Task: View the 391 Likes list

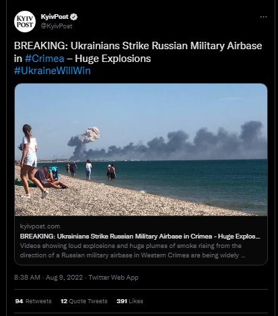Action: click(130, 301)
